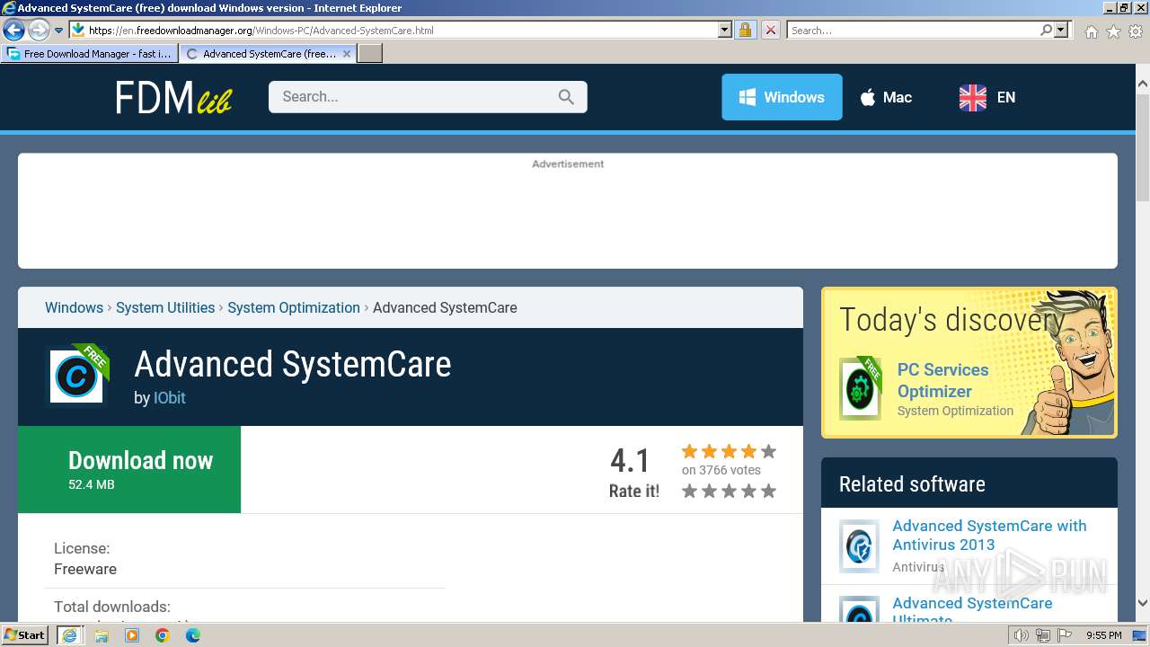Click the IE Forward arrow button

point(39,31)
